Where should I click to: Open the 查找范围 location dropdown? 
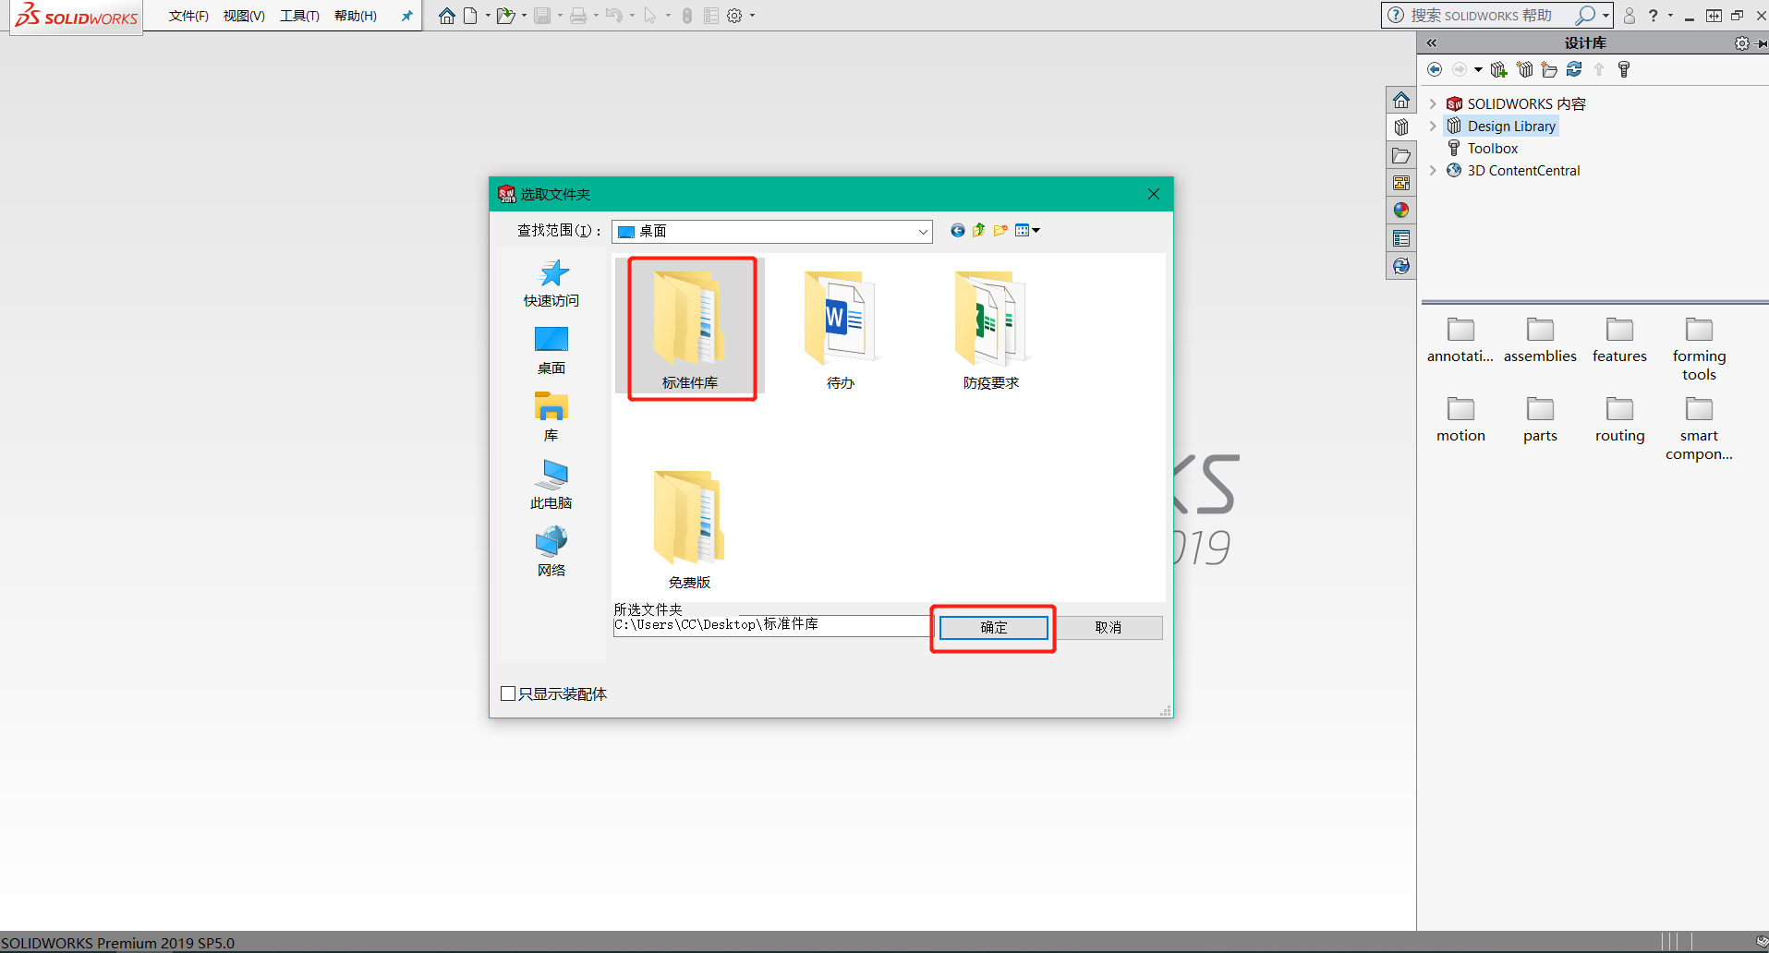tap(922, 231)
